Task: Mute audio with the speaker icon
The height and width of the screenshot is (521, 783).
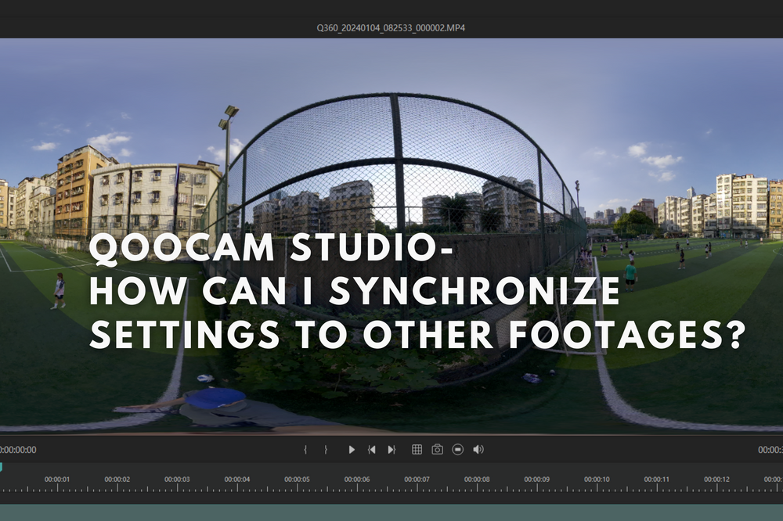Action: coord(478,450)
